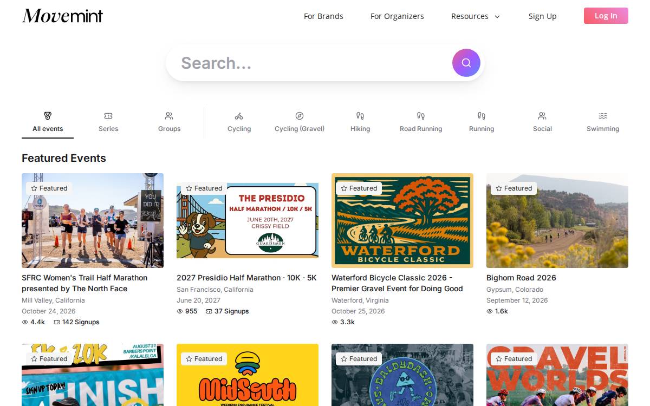This screenshot has height=406, width=650.
Task: Open The Presidio event poster thumbnail
Action: point(248,220)
